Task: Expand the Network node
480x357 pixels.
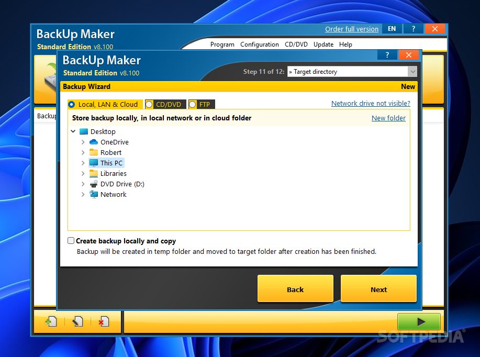Action: [x=83, y=194]
